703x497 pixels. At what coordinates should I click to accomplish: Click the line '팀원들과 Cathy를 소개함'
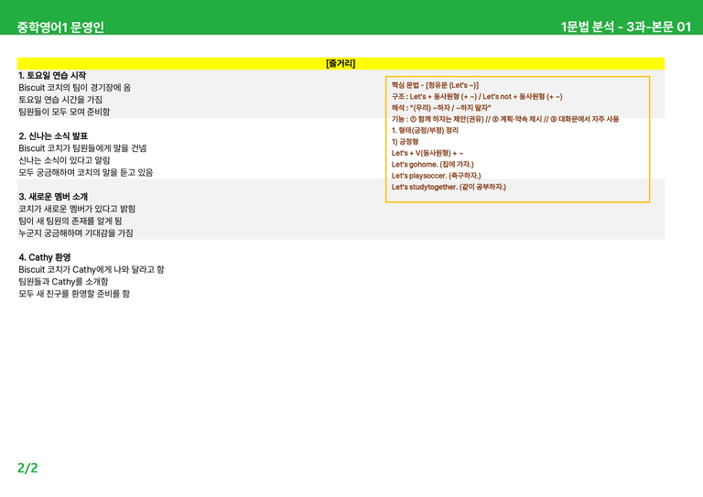(x=63, y=281)
